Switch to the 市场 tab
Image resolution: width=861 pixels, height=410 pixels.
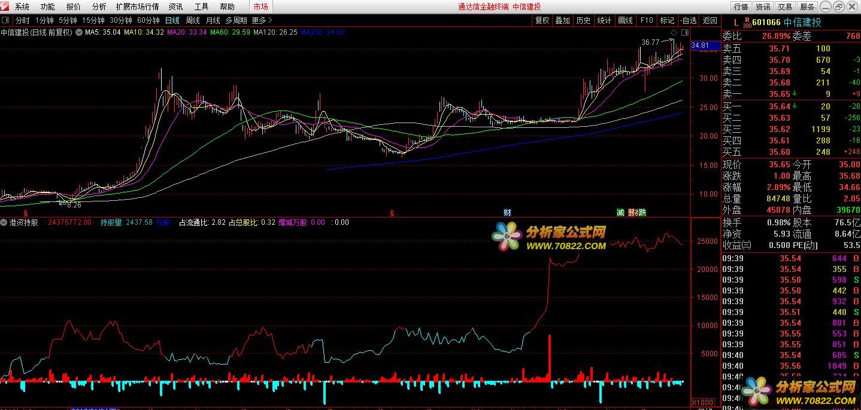pyautogui.click(x=261, y=7)
